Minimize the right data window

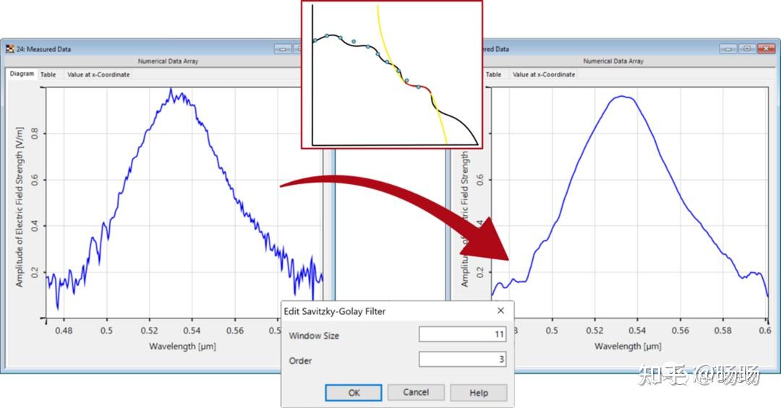pos(728,49)
